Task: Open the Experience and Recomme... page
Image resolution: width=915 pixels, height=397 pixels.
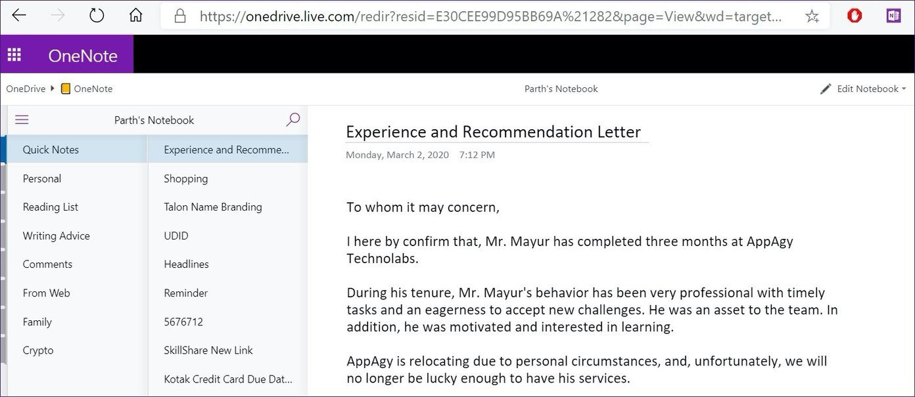Action: (x=228, y=150)
